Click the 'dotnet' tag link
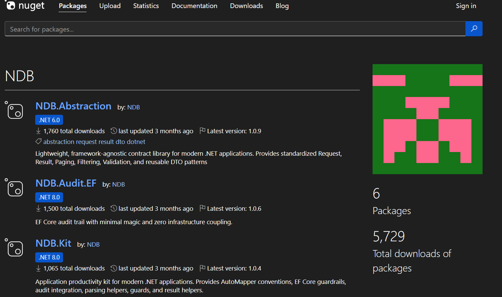The width and height of the screenshot is (502, 297). pos(136,142)
